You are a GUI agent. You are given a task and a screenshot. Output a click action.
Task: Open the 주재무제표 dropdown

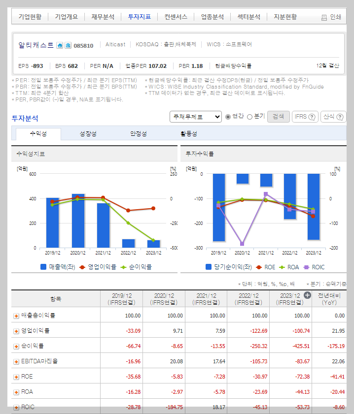pyautogui.click(x=196, y=117)
